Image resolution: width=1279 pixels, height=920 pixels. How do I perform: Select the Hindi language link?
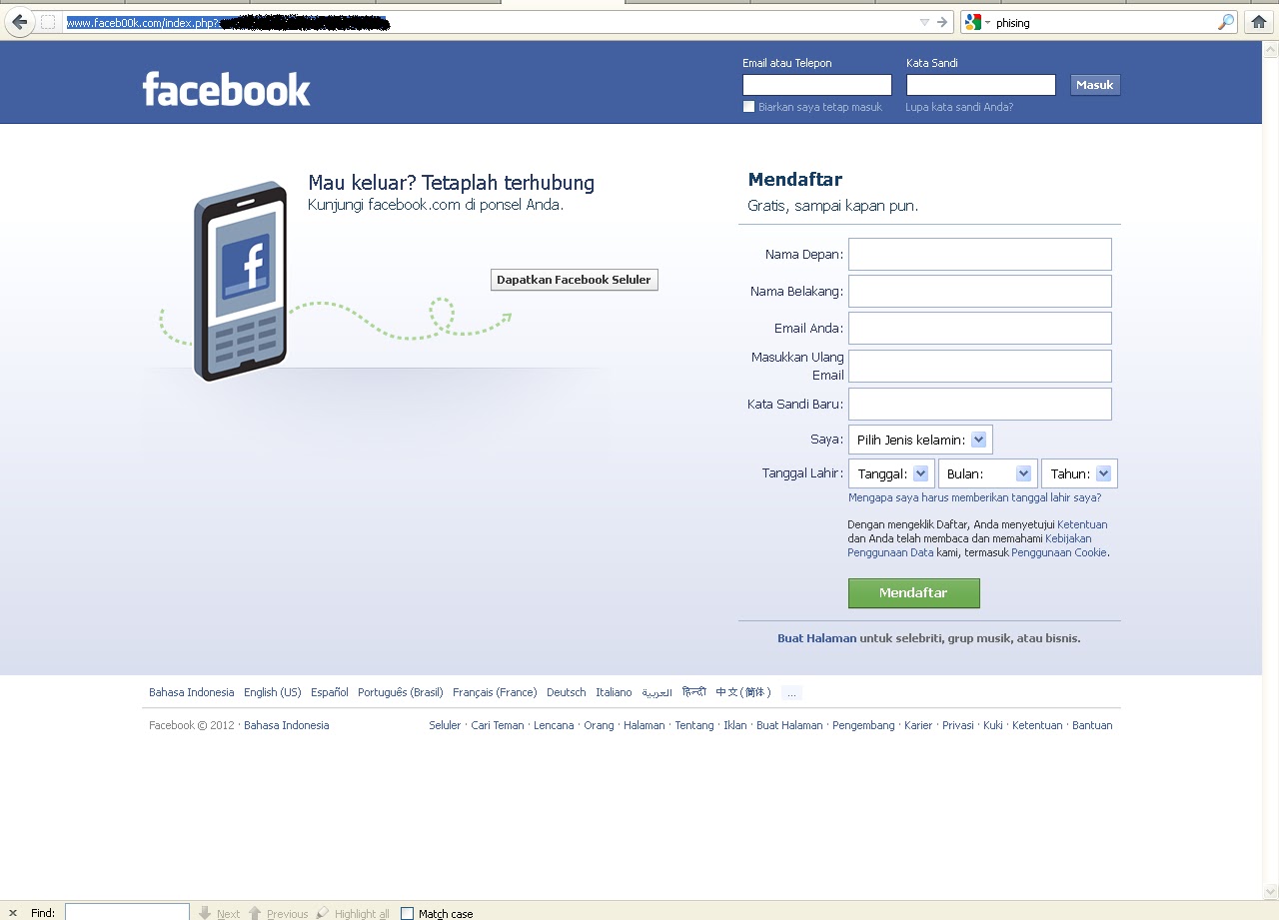694,692
